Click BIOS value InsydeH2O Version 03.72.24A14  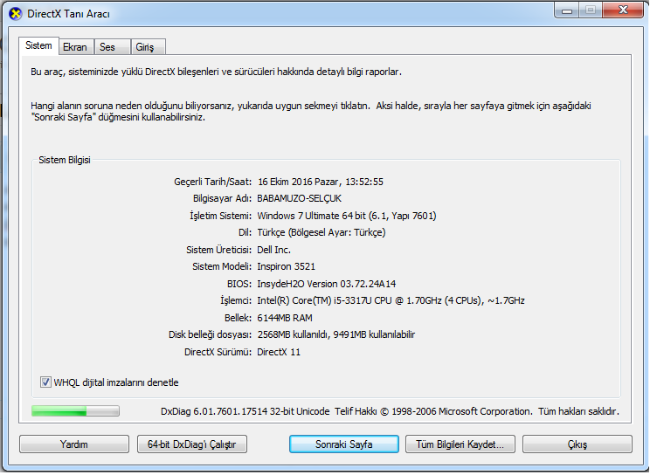(326, 284)
